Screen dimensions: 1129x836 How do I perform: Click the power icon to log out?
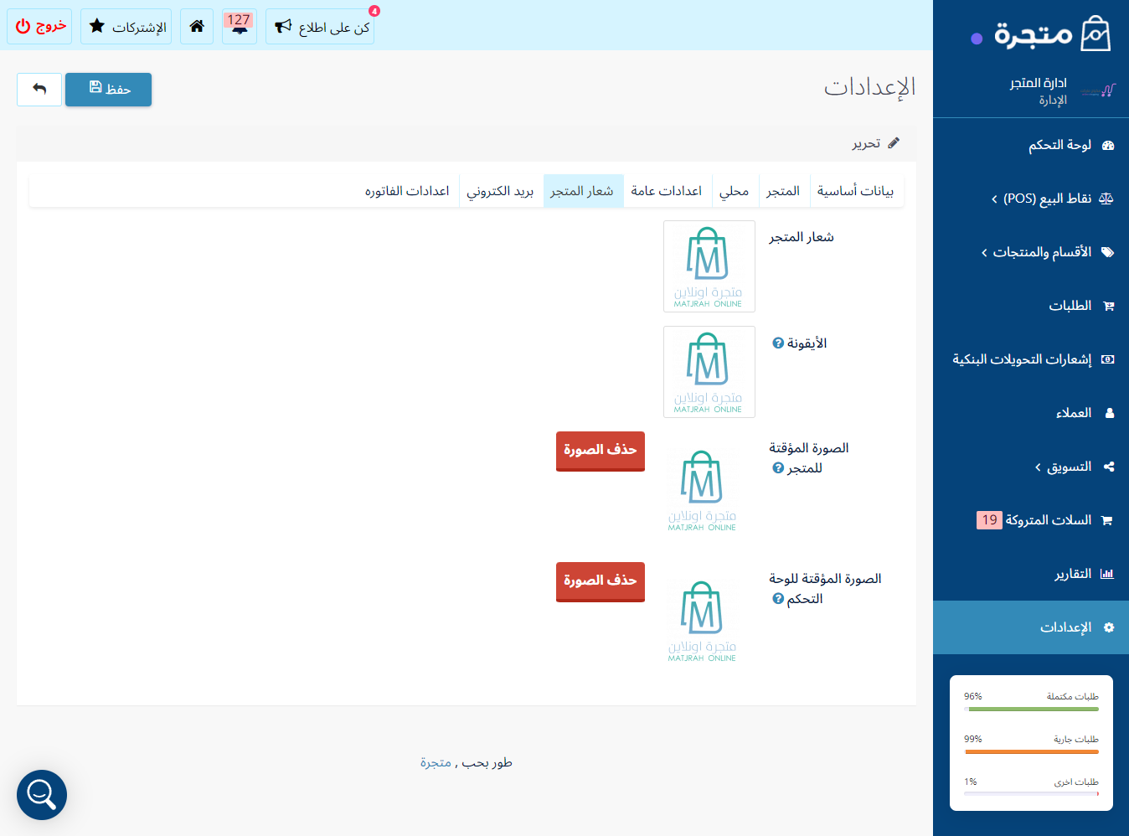click(23, 26)
